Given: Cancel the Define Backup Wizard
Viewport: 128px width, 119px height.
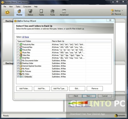Looking at the screenshot, I should [105, 96].
